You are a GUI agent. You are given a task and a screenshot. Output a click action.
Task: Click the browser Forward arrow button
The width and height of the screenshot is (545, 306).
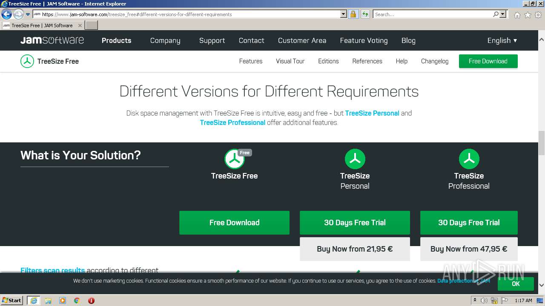tap(18, 14)
